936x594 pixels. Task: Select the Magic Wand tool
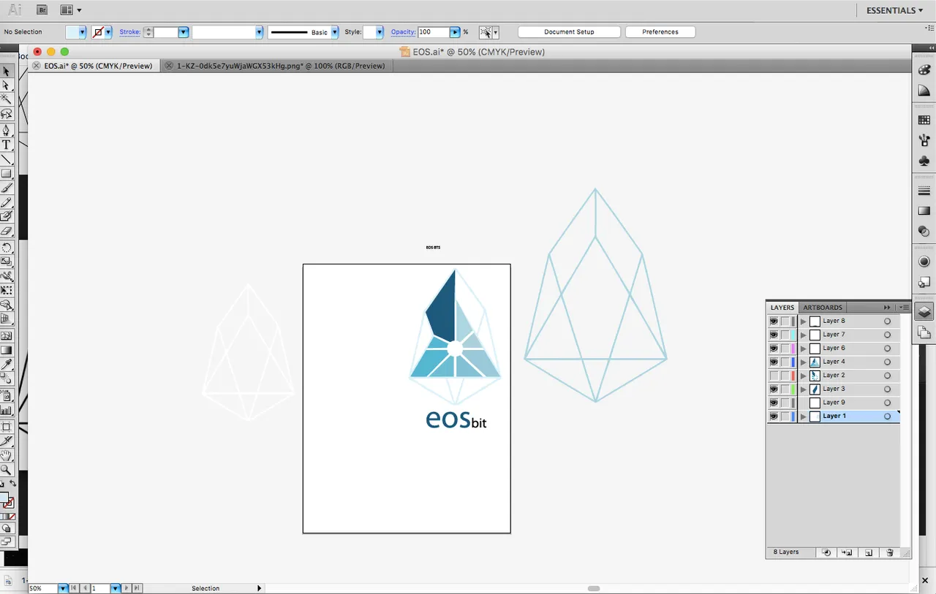[7, 99]
